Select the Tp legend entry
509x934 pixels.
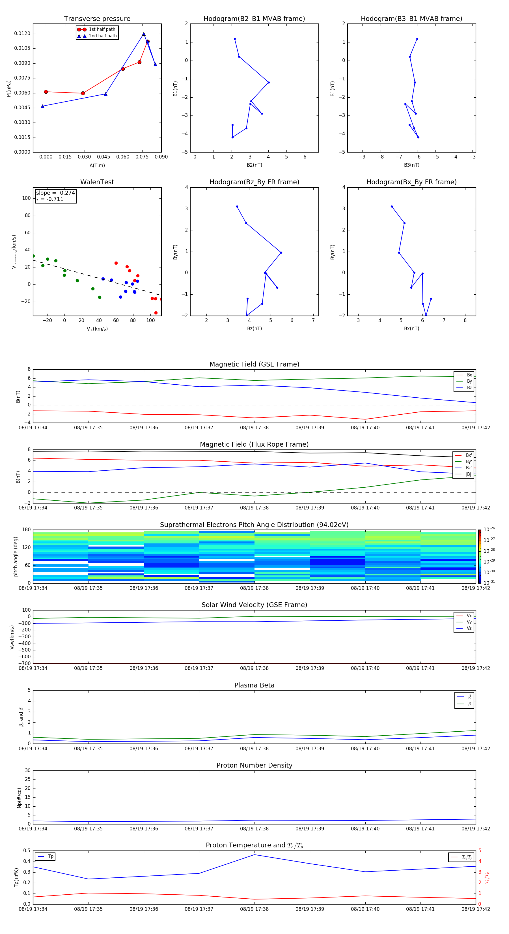[45, 856]
